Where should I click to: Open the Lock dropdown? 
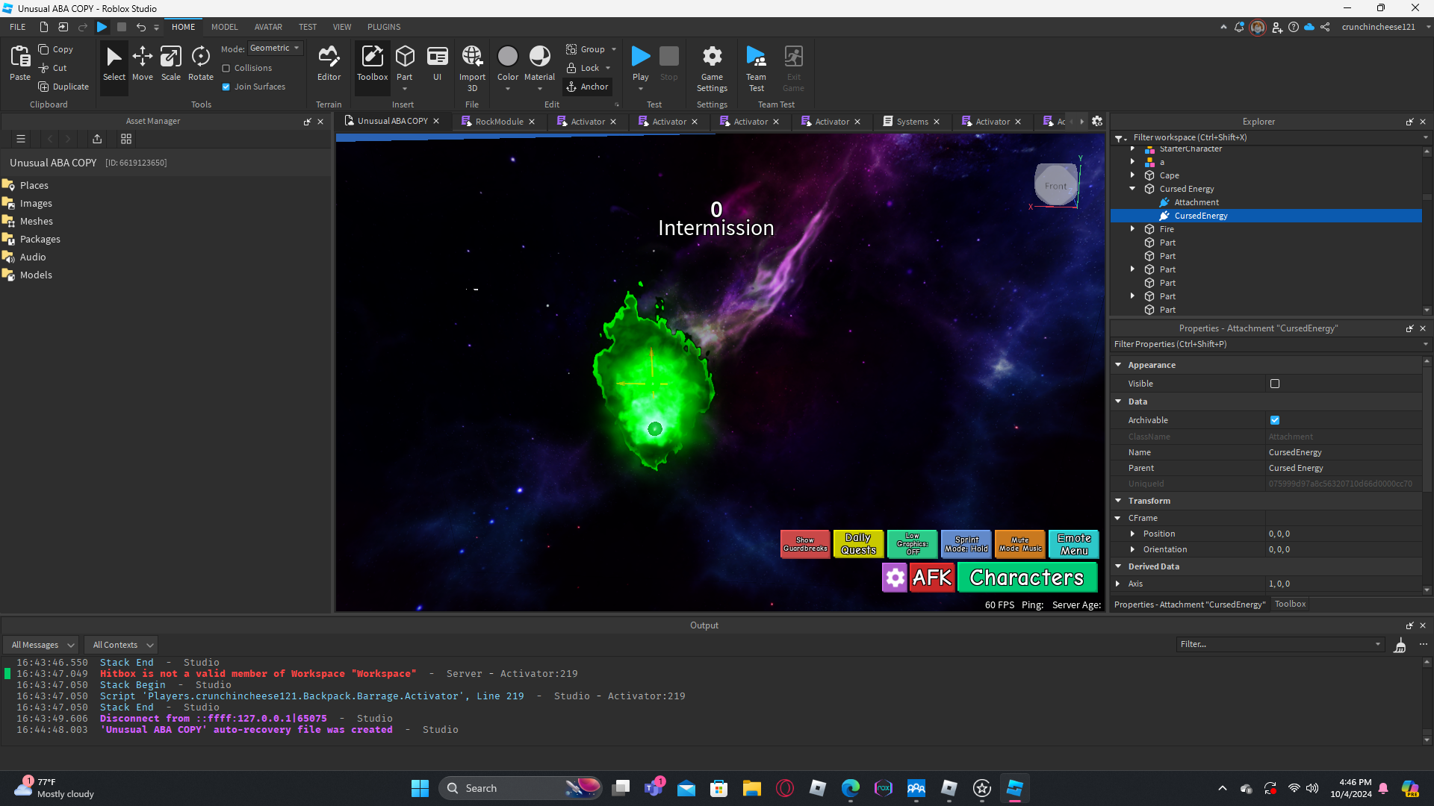608,68
